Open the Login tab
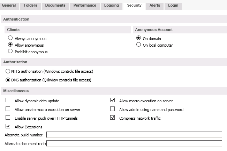Screen dimensions: 227x151 (173, 5)
